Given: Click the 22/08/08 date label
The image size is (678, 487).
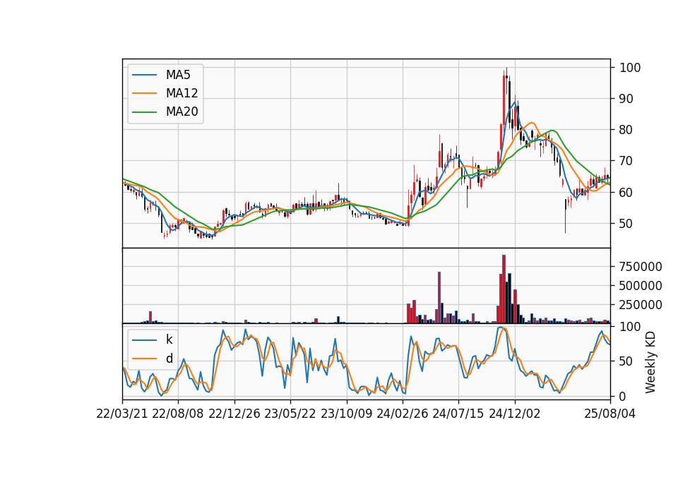Looking at the screenshot, I should coord(178,414).
